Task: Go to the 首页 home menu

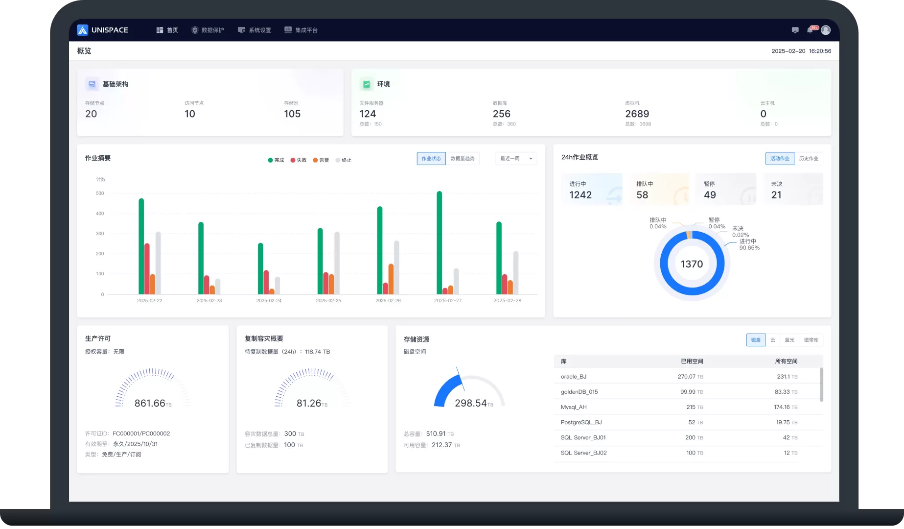Action: tap(167, 30)
